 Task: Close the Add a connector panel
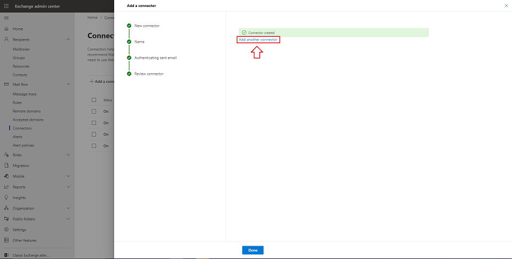[506, 5]
